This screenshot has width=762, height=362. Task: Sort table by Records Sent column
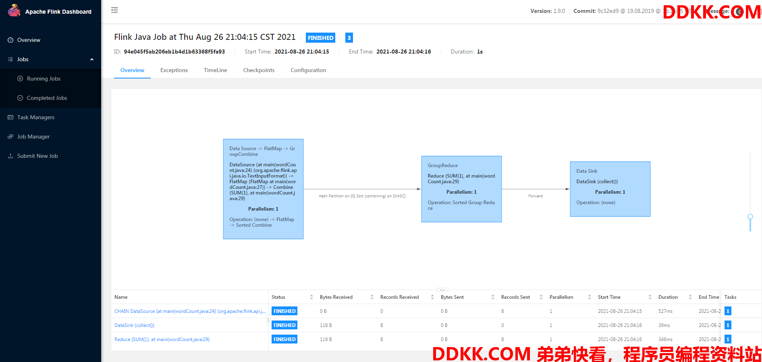click(541, 297)
